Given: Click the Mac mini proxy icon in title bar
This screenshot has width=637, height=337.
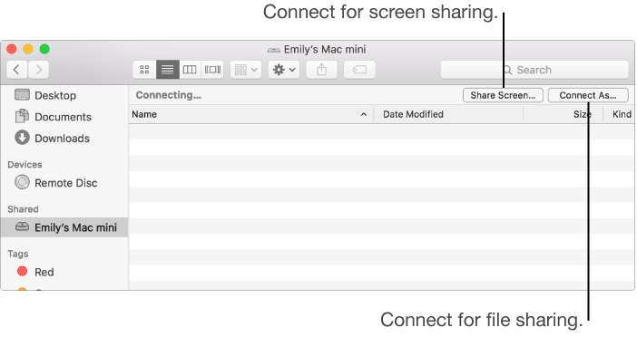Looking at the screenshot, I should tap(274, 50).
